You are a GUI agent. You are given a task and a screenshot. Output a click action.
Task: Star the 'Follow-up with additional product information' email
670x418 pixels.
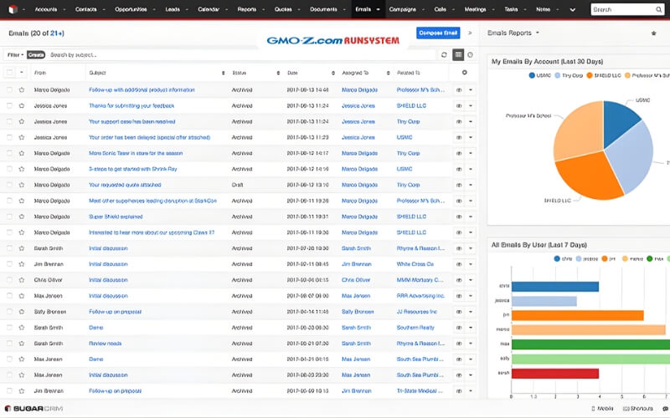click(x=22, y=90)
